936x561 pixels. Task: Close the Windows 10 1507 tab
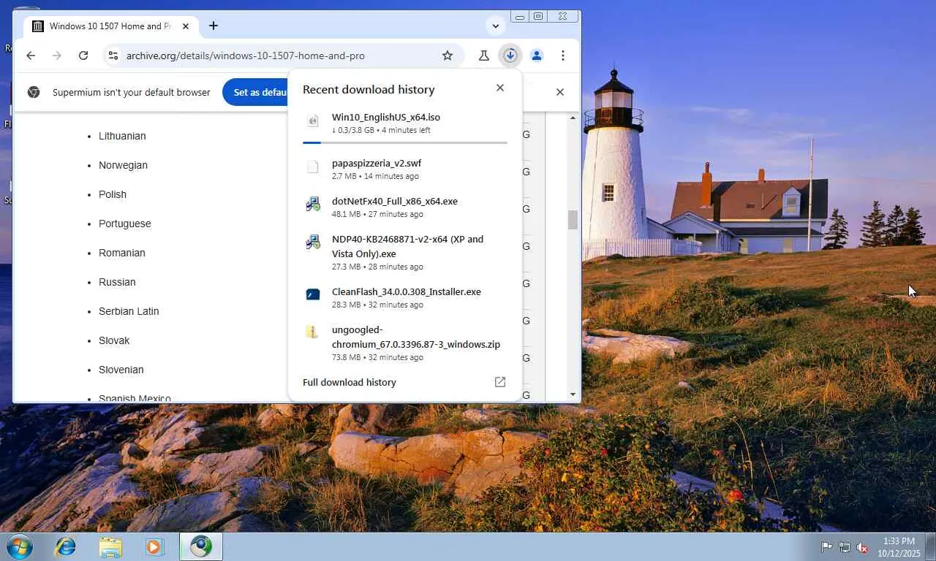click(186, 26)
